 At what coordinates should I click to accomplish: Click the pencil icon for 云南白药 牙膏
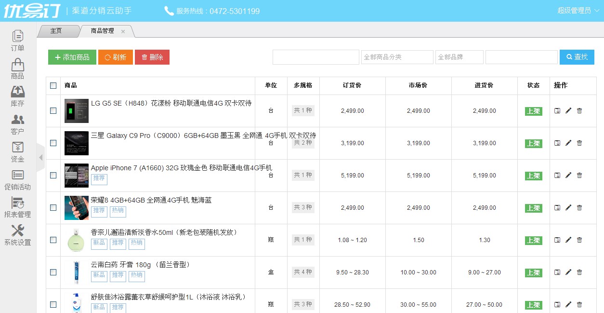click(568, 272)
